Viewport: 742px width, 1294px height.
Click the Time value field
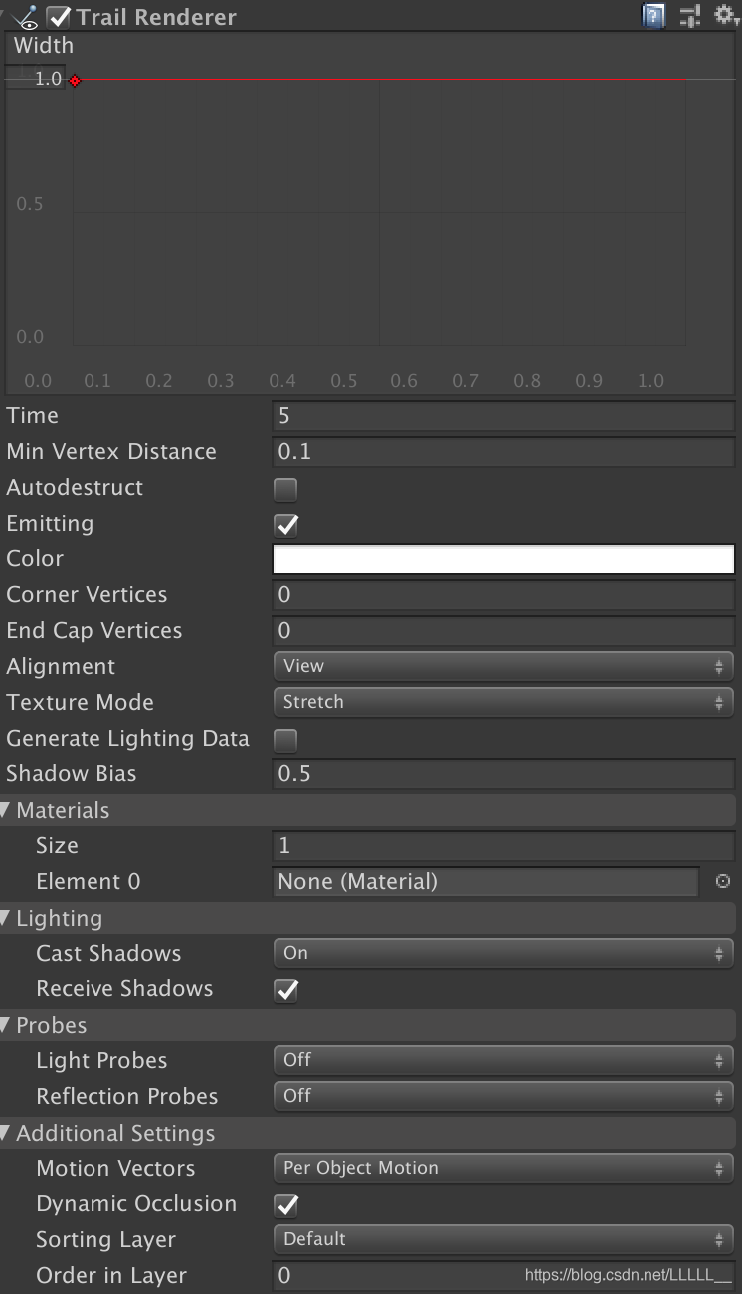(x=503, y=416)
